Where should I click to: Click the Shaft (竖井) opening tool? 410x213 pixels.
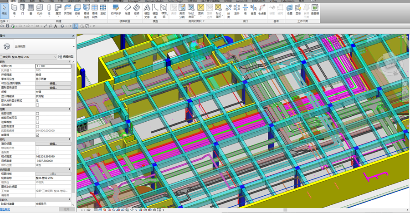point(236,10)
